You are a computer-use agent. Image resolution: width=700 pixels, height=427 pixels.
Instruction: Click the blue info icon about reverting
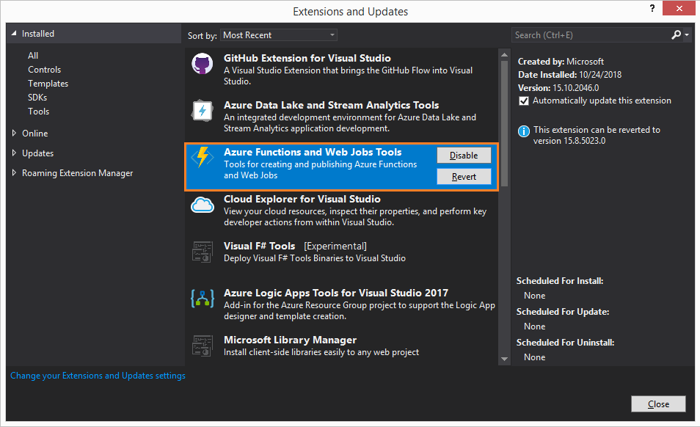point(524,131)
